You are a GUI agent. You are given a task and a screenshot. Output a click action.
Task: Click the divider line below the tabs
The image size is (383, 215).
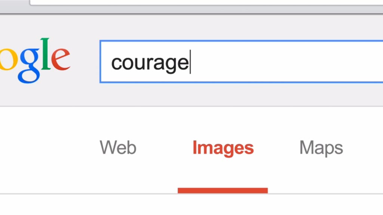[x=191, y=194]
